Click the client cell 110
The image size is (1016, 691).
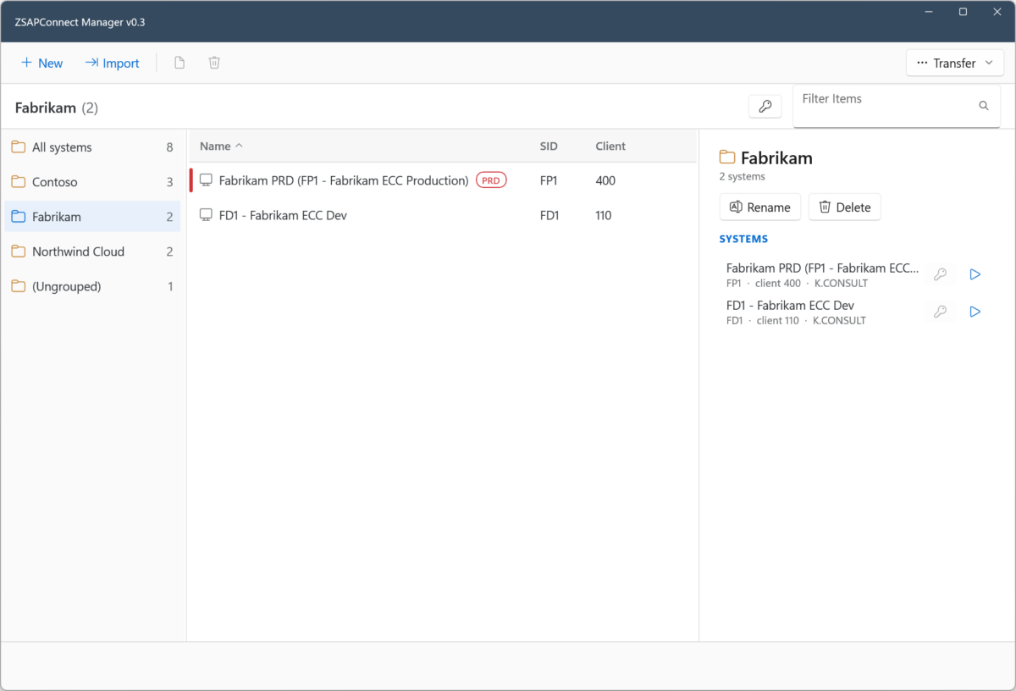tap(604, 215)
